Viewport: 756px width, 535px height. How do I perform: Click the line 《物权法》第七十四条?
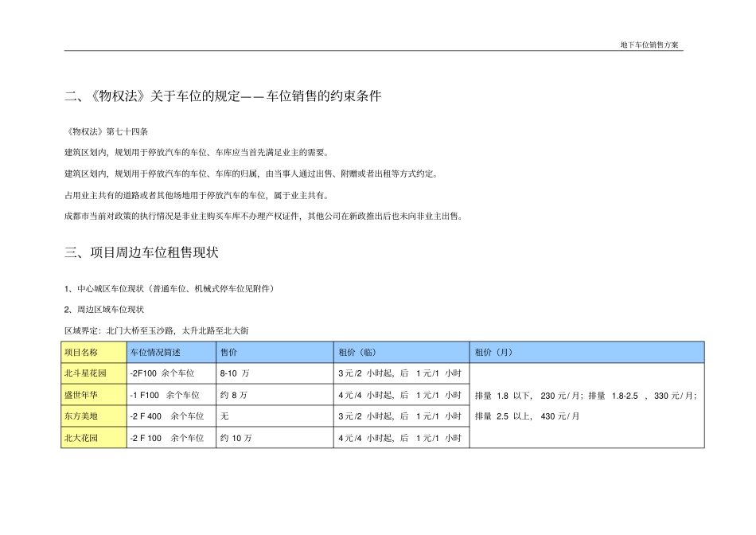pos(107,131)
